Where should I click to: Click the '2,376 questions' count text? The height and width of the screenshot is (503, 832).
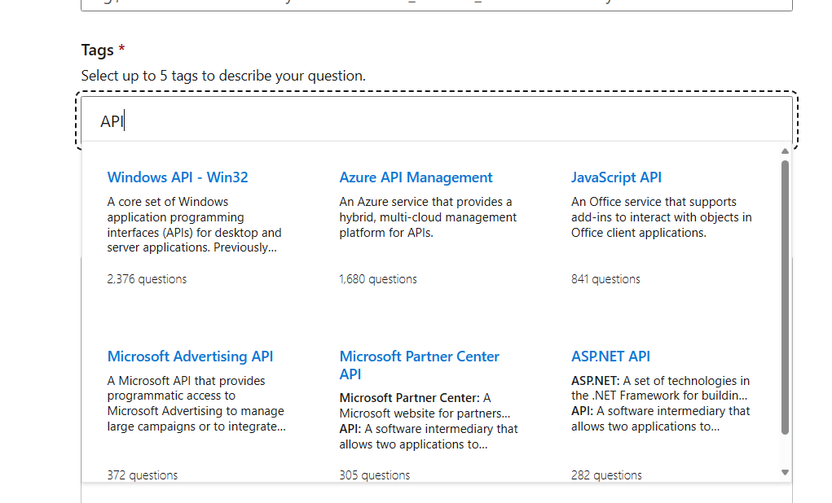tap(147, 279)
